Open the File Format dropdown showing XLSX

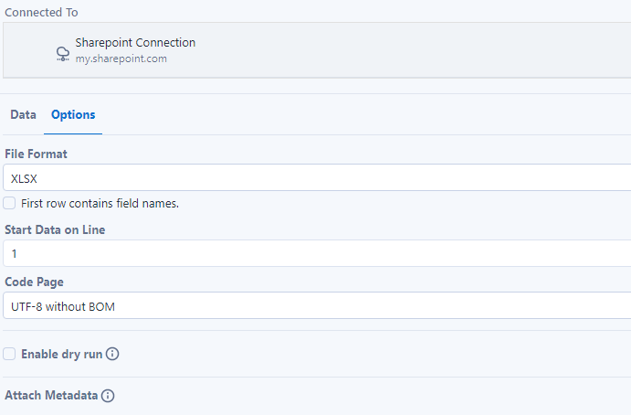(x=316, y=178)
